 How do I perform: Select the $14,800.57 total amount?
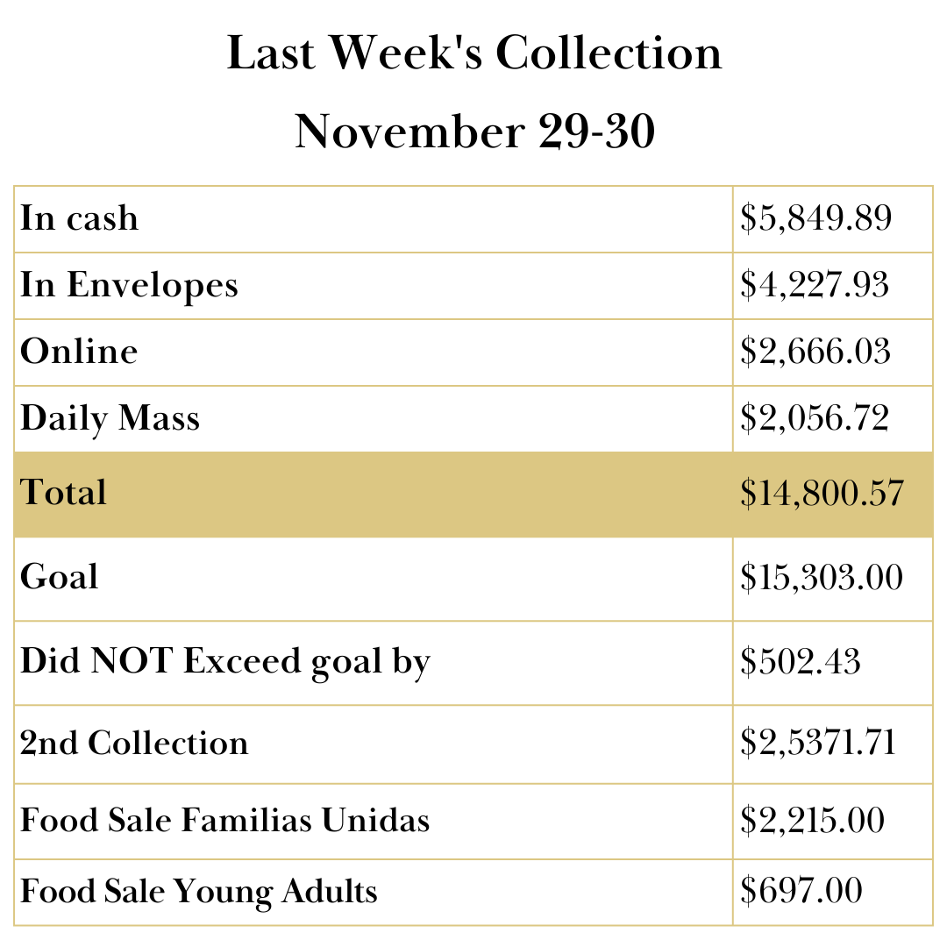click(x=822, y=493)
